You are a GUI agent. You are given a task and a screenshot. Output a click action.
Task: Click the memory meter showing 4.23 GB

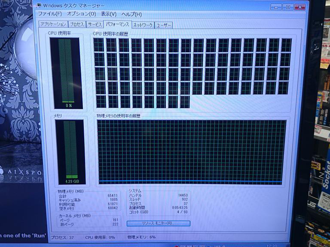coord(70,152)
